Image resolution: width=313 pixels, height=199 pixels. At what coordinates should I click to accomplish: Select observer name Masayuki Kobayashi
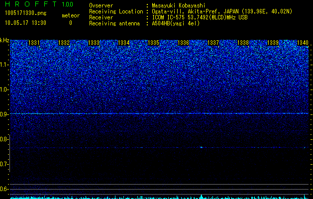click(178, 5)
